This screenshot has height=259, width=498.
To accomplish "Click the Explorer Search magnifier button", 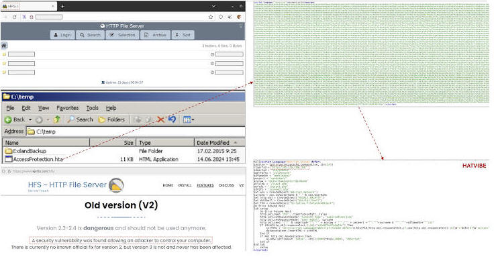I will pos(80,119).
